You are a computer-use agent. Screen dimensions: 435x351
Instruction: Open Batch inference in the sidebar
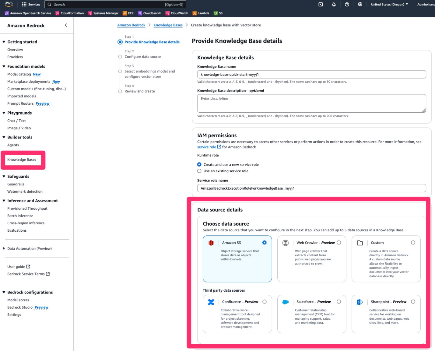tap(20, 216)
